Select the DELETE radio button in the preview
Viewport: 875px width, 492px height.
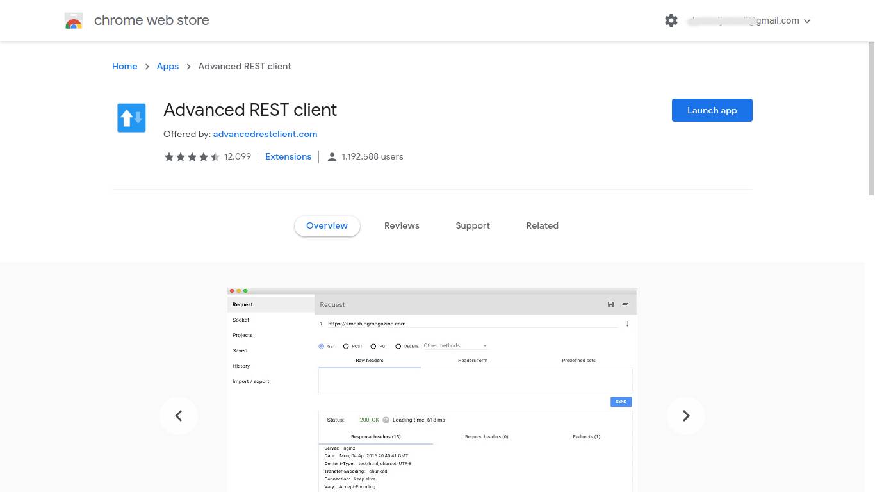click(398, 346)
